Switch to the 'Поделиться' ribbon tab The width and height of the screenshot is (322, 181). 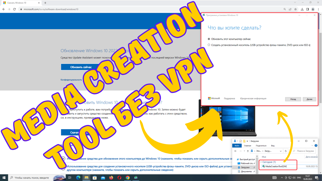[x=261, y=146]
